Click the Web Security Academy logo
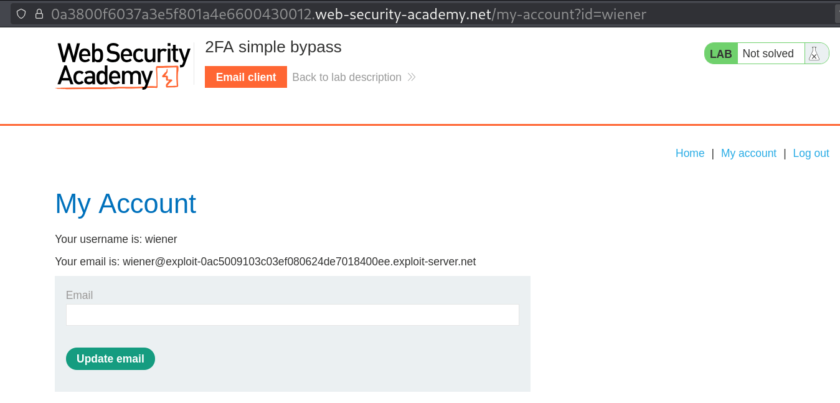 point(123,64)
